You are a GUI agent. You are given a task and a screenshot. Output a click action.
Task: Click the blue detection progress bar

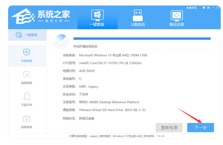coord(142,38)
